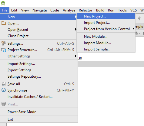Click the Save All floppy disk icon
This screenshot has width=144, height=126.
coord(4,84)
